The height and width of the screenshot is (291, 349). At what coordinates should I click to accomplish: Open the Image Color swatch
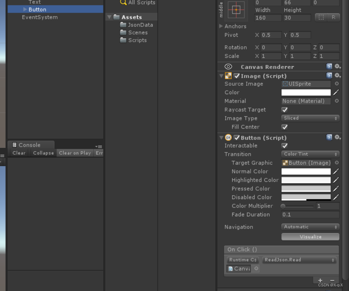click(x=306, y=92)
